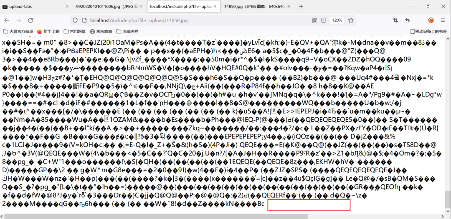Toggle reader view icon
451x219 pixels.
(323, 20)
